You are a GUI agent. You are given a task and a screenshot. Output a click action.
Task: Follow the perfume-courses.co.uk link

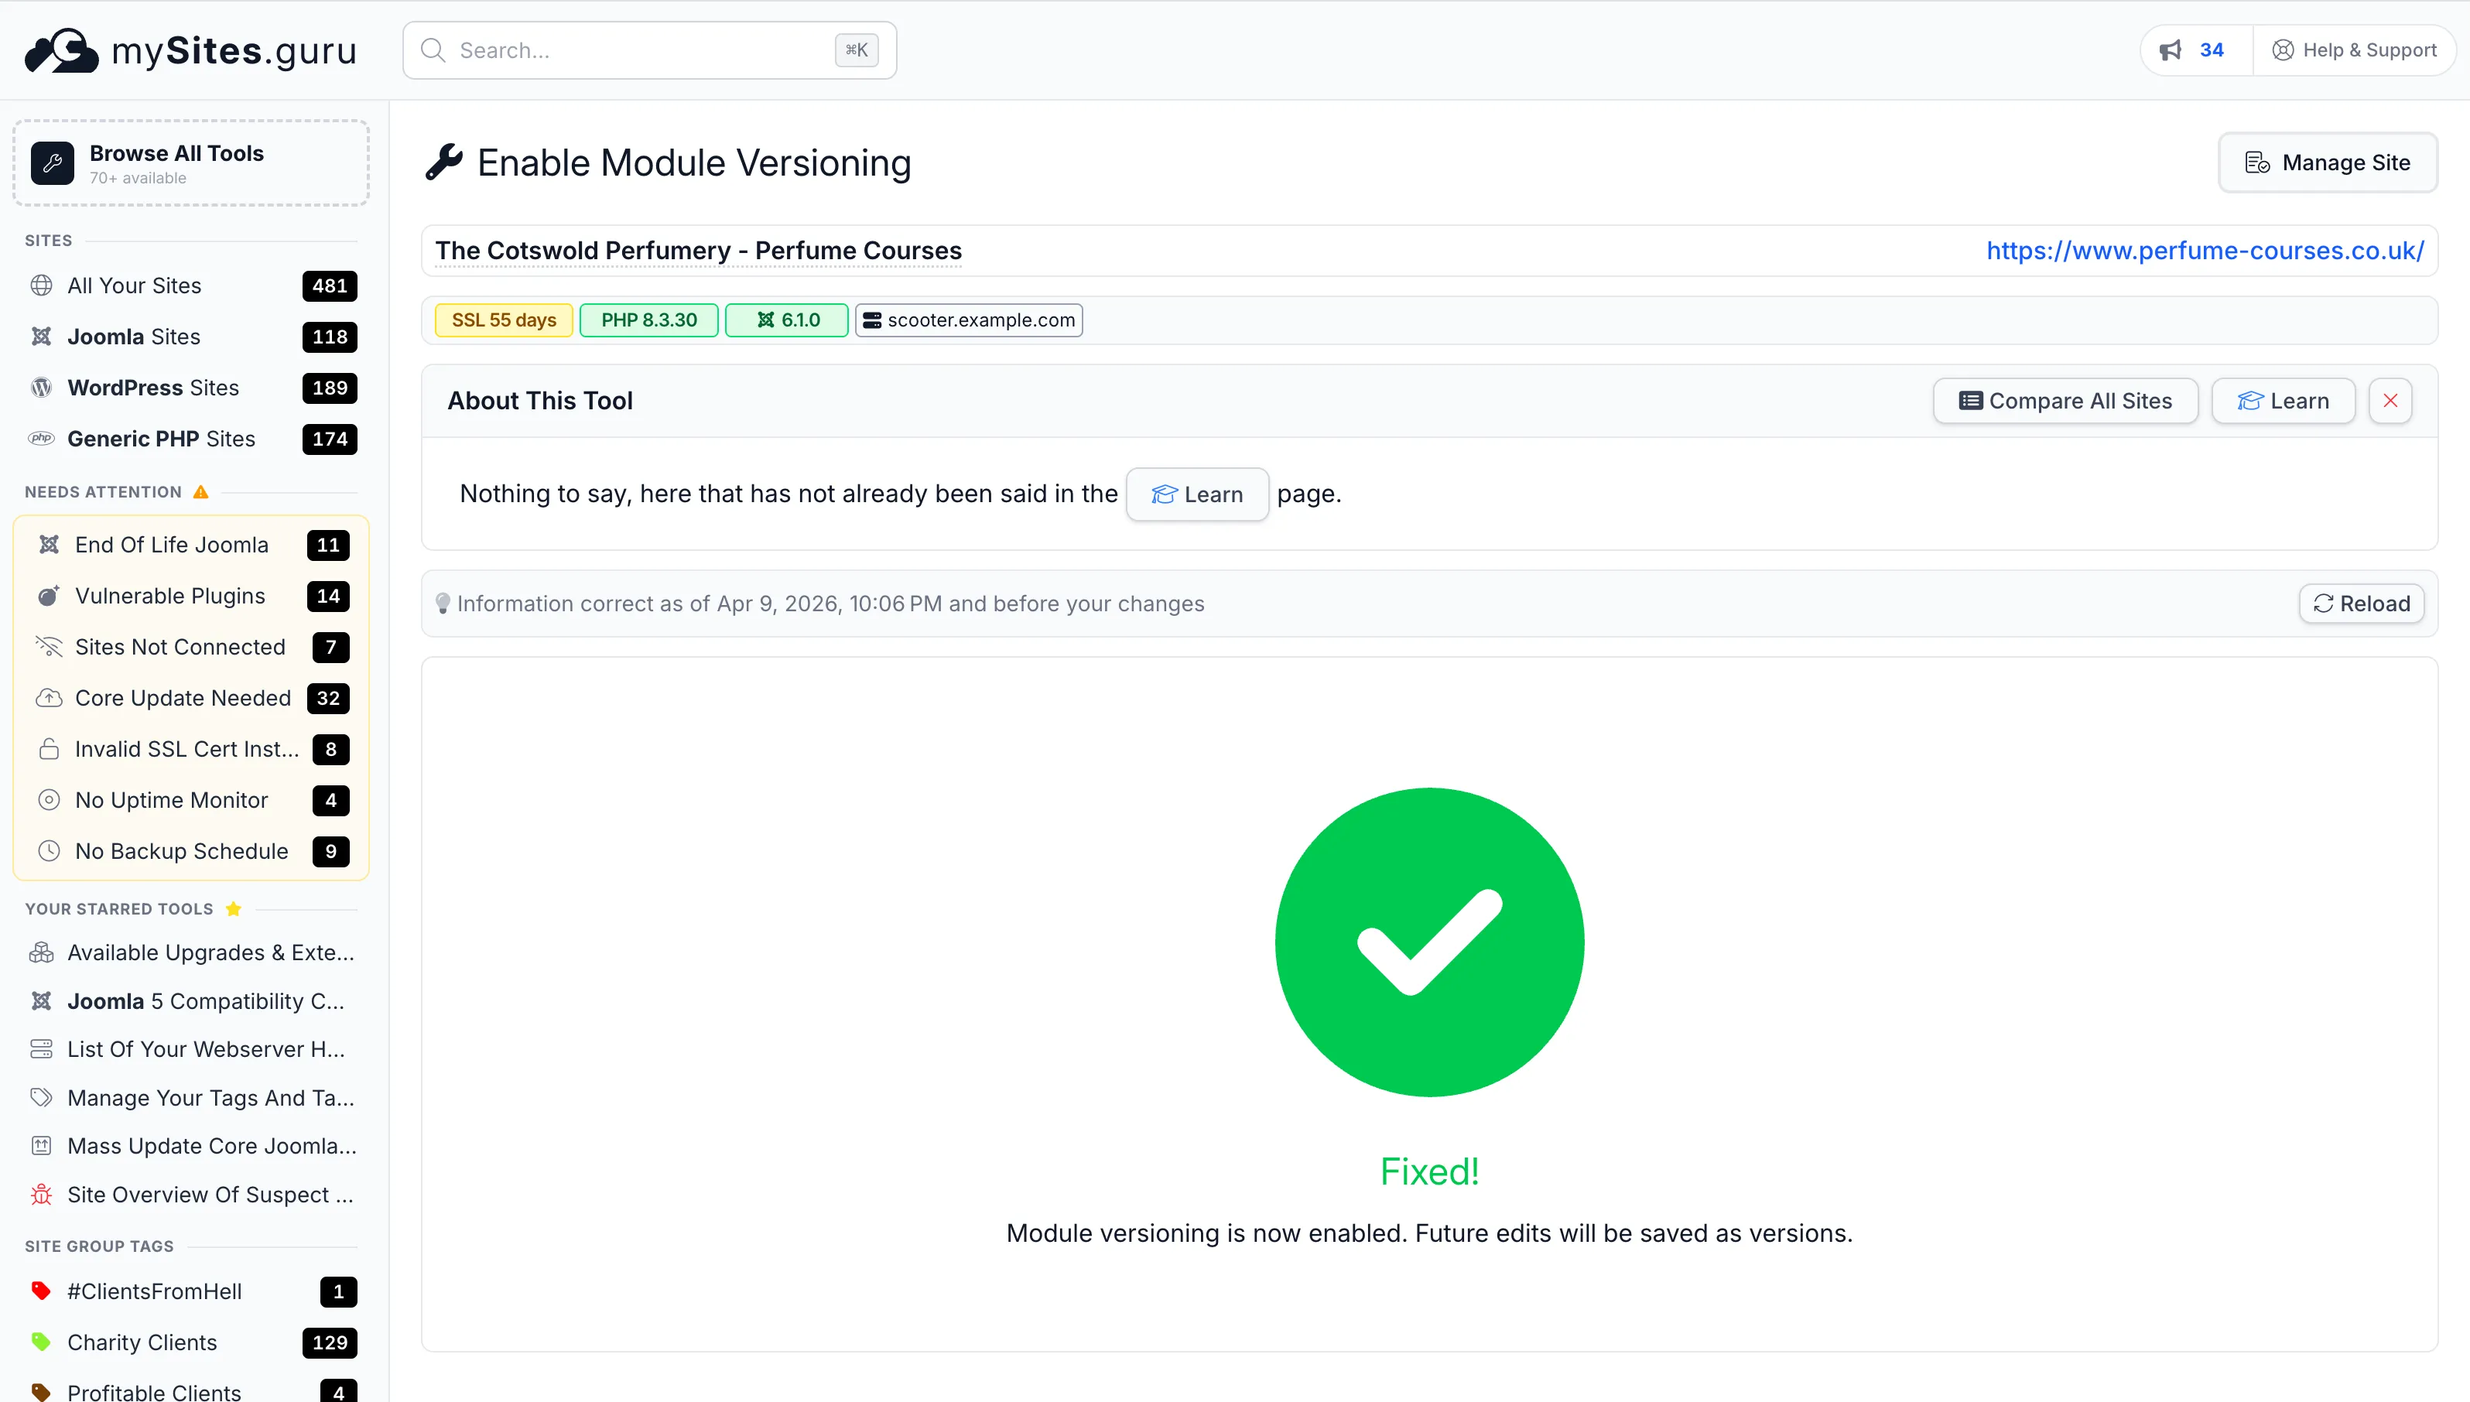click(2205, 251)
